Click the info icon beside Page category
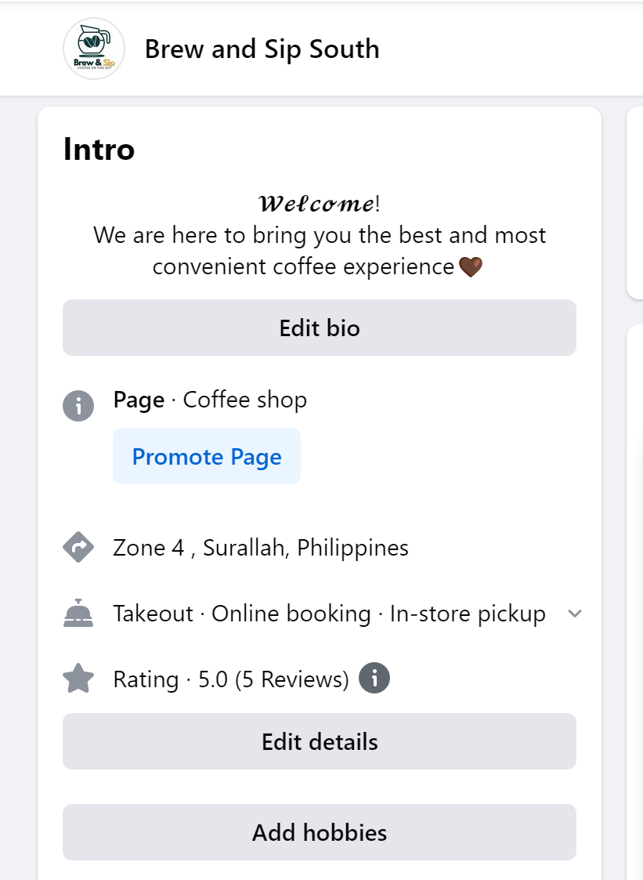The height and width of the screenshot is (880, 643). click(78, 406)
